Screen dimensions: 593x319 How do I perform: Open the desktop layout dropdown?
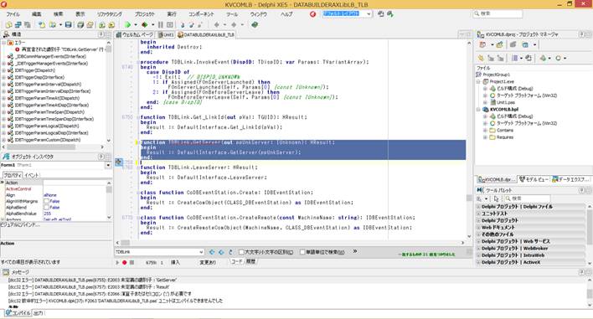click(x=369, y=14)
